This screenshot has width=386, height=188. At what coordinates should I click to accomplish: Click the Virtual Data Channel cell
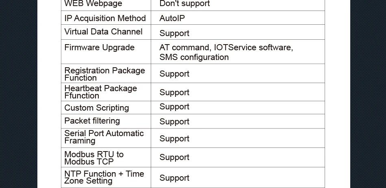pos(103,32)
